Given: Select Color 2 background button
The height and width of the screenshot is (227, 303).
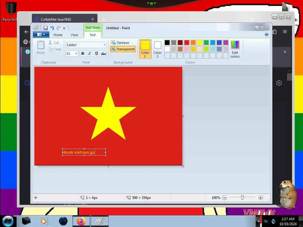Looking at the screenshot, I should pos(157,49).
